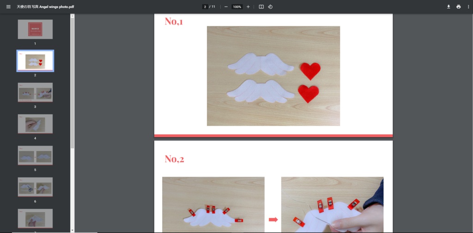Zoom out with the minus button
The height and width of the screenshot is (233, 473).
[226, 6]
